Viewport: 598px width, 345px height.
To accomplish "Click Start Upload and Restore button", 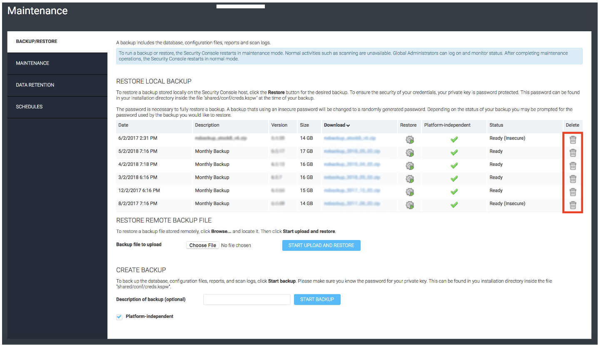I will point(321,245).
